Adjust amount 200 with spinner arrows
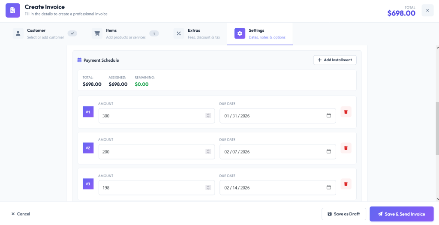439x225 pixels. (208, 151)
